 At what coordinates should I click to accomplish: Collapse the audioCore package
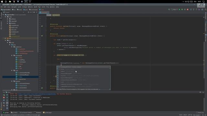coord(12,47)
